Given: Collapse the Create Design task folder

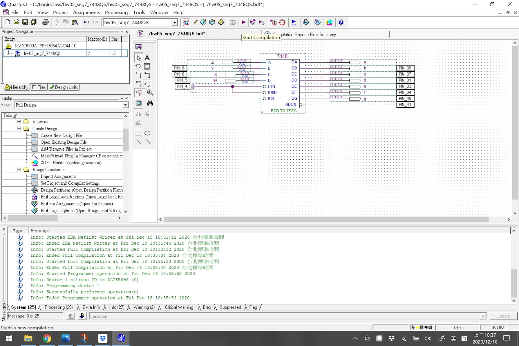Looking at the screenshot, I should coord(19,129).
